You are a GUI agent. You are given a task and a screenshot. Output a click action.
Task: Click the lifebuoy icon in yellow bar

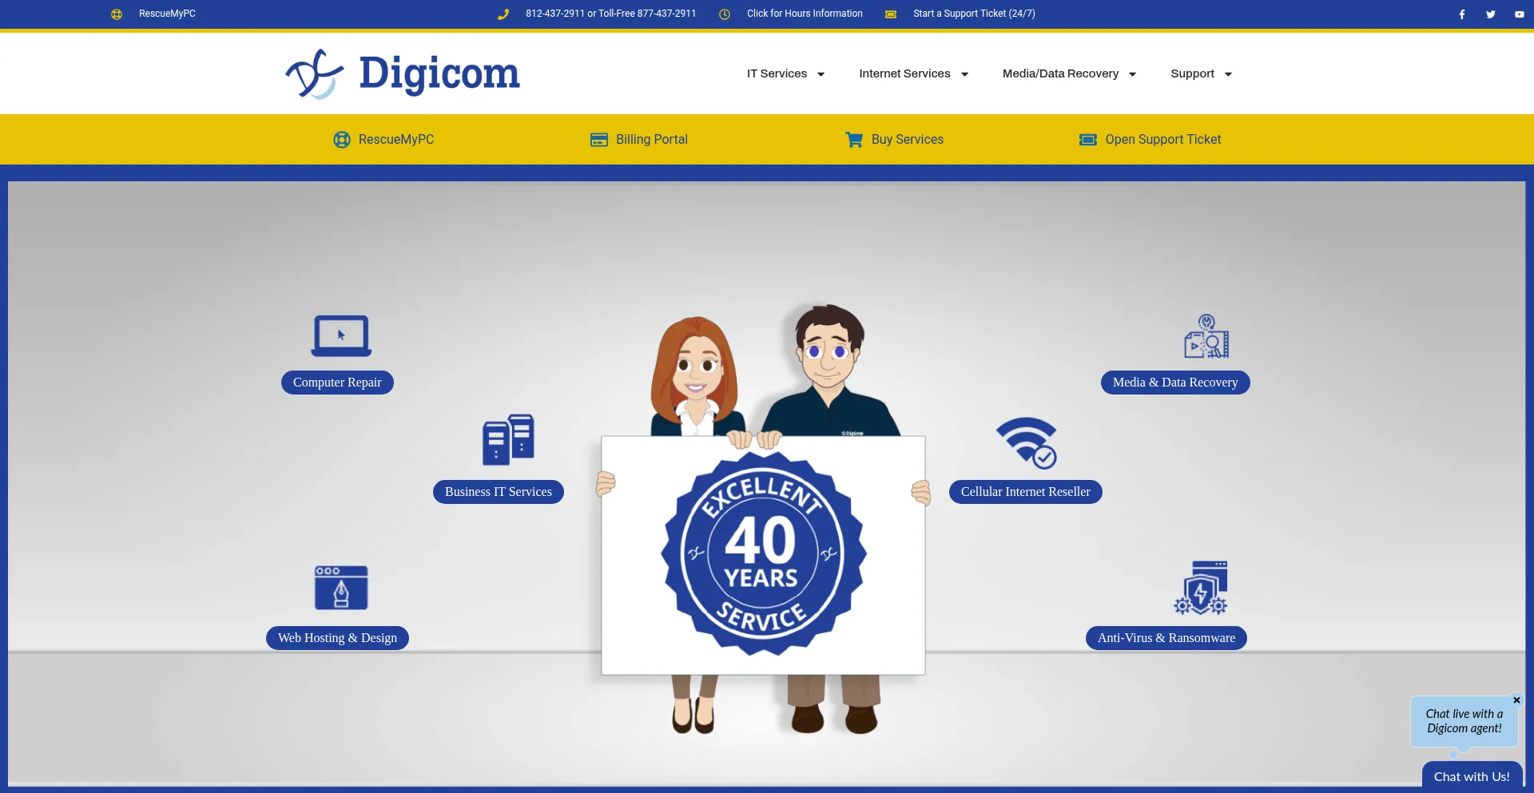(x=342, y=140)
